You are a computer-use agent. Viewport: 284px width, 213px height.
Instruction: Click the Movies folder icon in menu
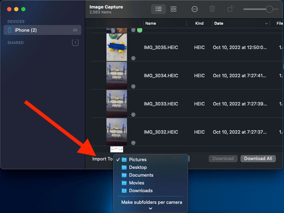coord(124,183)
